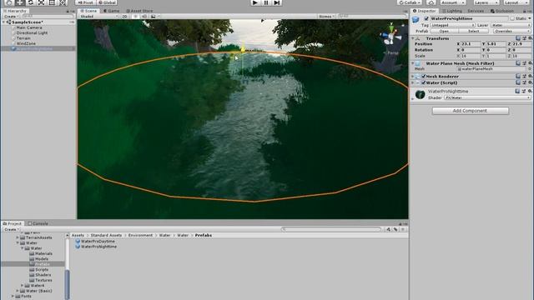Select the combined Transform tool

[63, 2]
